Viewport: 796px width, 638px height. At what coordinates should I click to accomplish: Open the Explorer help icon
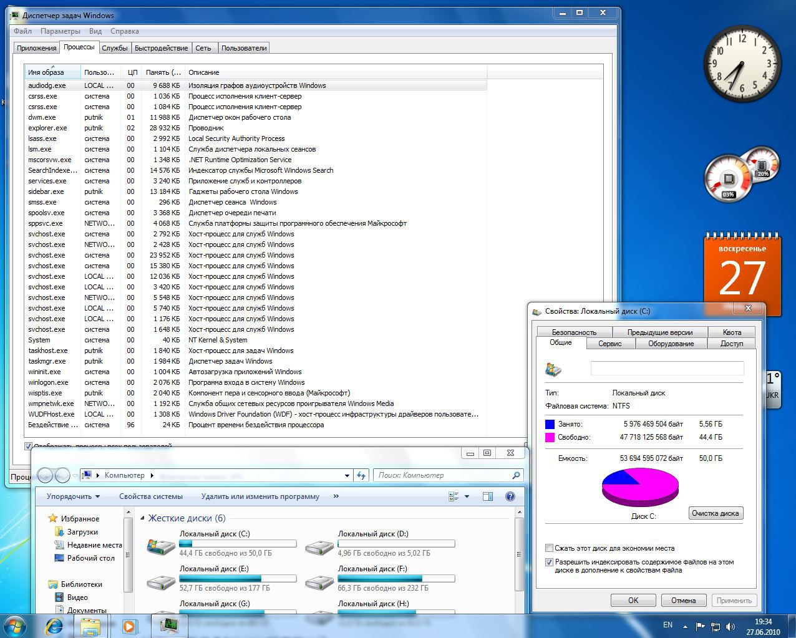tap(510, 496)
